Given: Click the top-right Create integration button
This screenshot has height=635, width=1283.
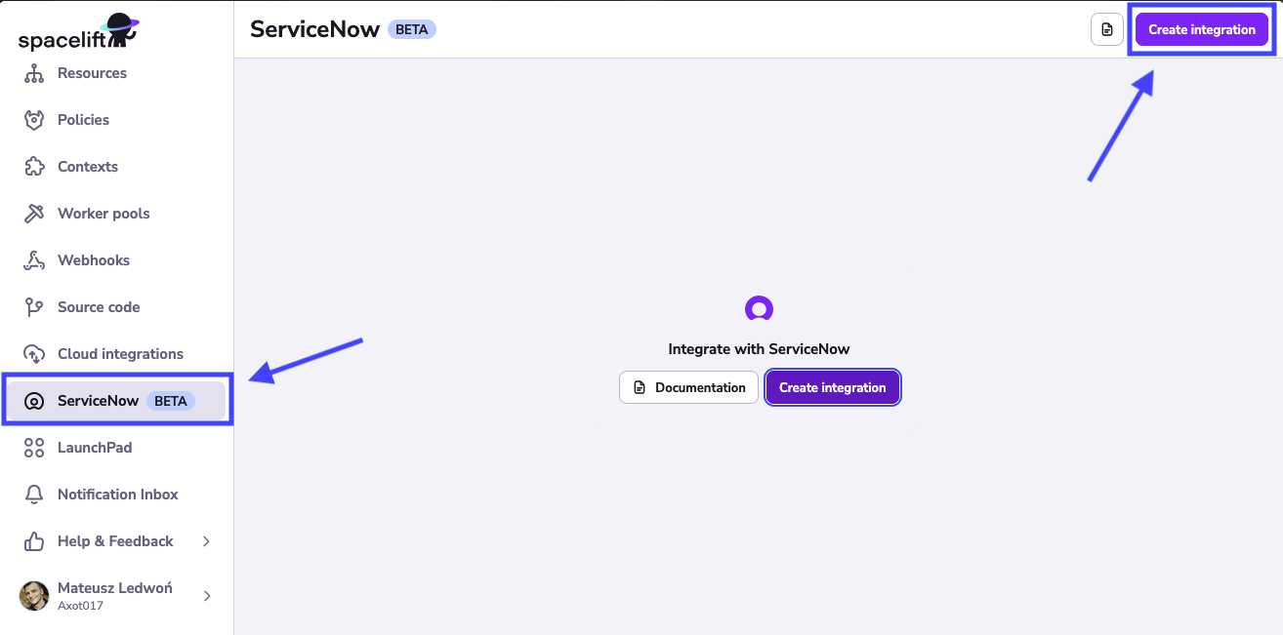Looking at the screenshot, I should tap(1202, 29).
